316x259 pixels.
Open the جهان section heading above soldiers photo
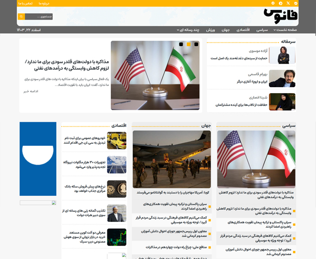point(206,126)
